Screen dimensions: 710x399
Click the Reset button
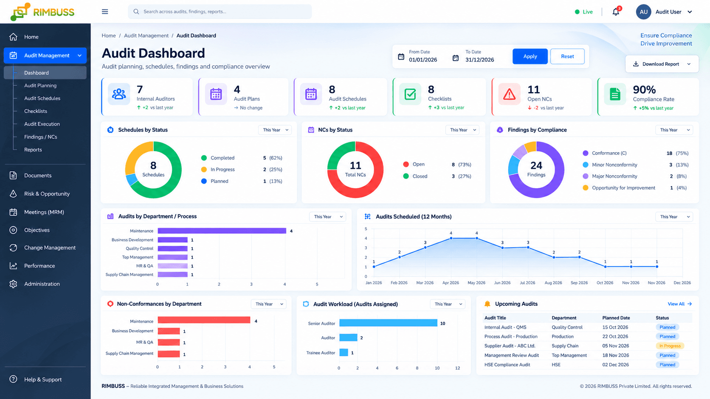point(567,56)
